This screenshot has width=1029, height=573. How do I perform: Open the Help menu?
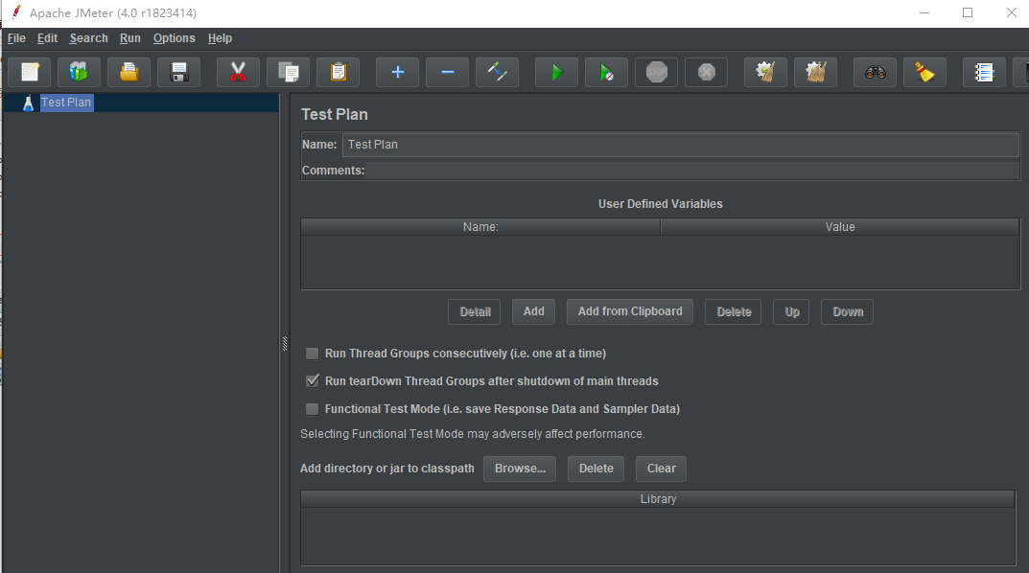[220, 38]
